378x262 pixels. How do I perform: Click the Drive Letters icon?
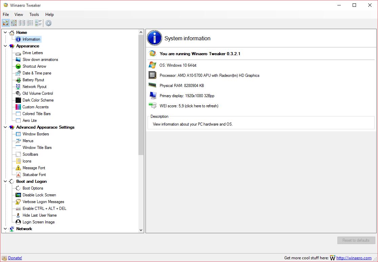[x=18, y=53]
